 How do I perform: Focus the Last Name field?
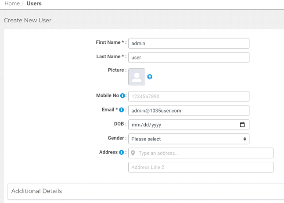189,57
